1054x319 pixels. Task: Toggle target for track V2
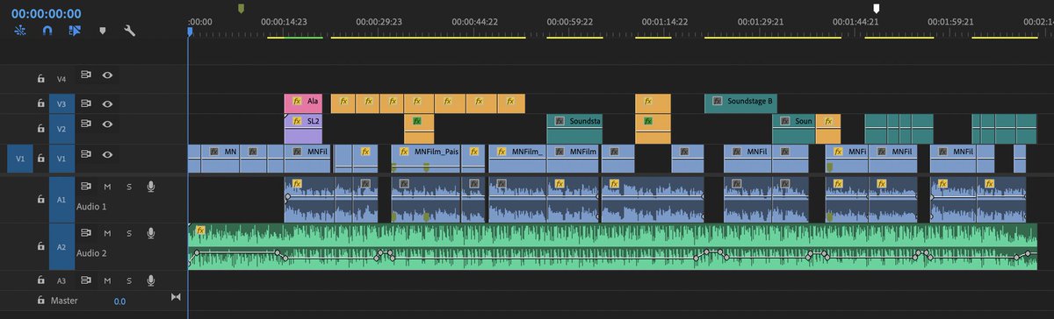(61, 128)
